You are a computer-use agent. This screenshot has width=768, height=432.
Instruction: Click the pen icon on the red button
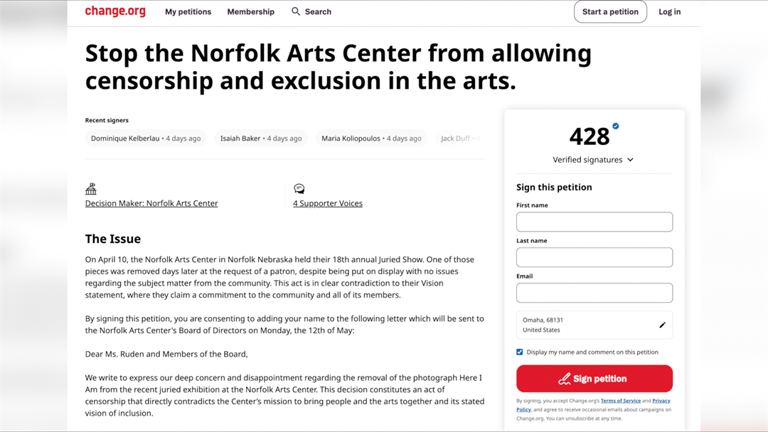[x=564, y=378]
